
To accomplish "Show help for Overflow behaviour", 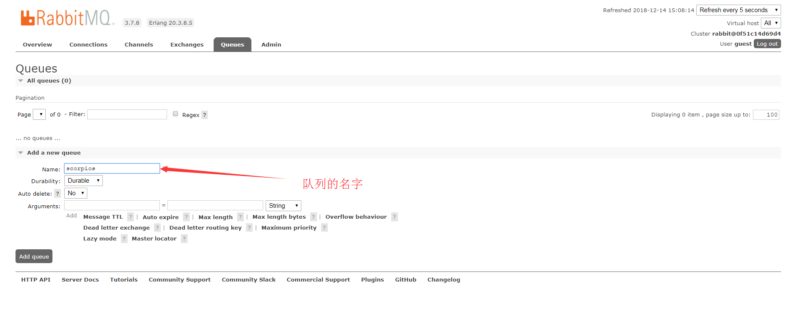I will point(395,217).
